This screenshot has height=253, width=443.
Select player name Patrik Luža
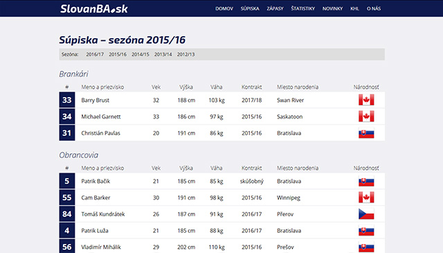click(x=95, y=231)
